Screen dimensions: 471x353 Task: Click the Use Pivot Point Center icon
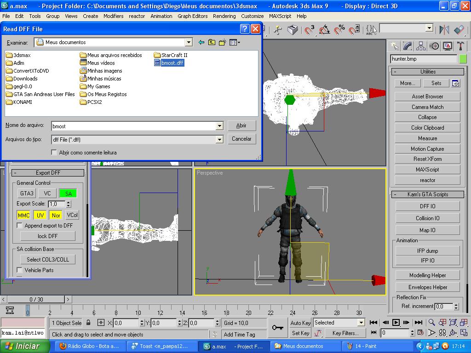[x=277, y=30]
